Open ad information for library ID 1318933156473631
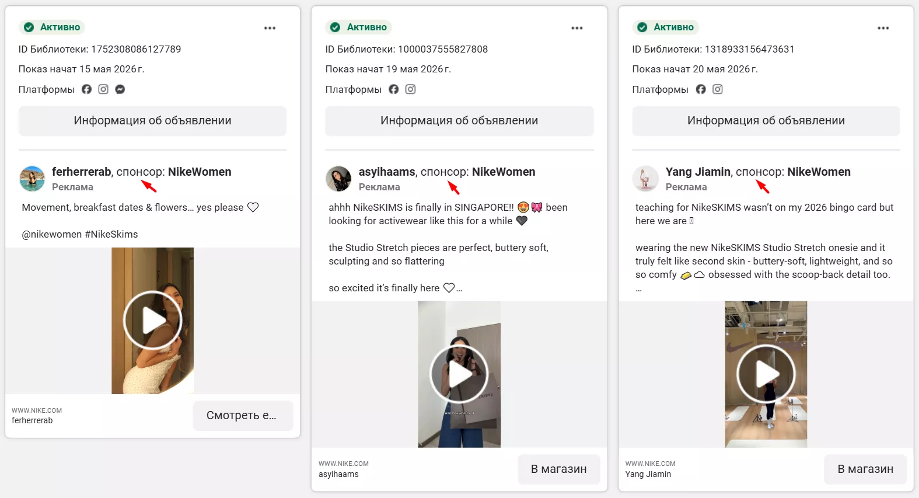919x498 pixels. tap(766, 121)
